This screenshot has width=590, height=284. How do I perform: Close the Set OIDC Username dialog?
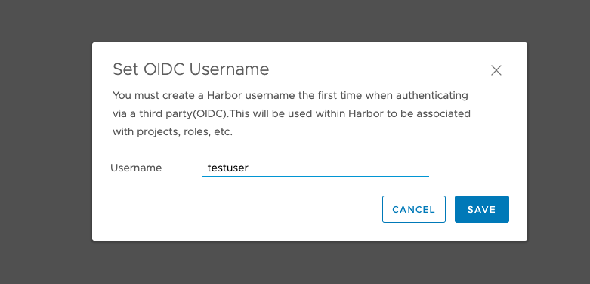pyautogui.click(x=496, y=70)
